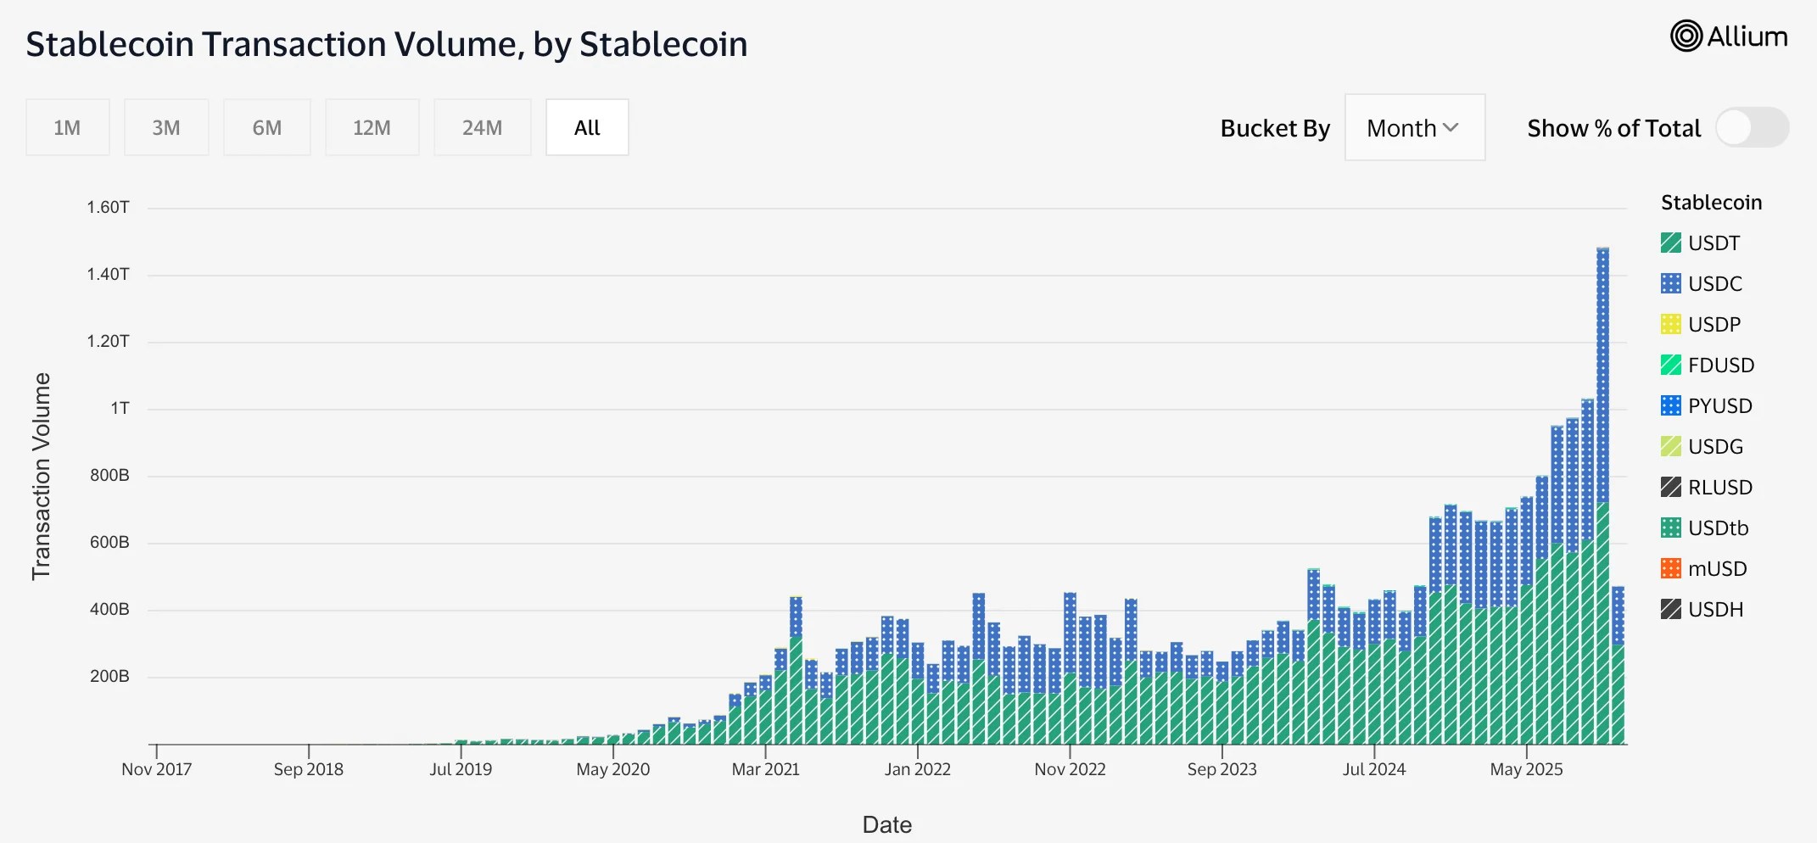Screen dimensions: 1817x843
Task: Open the Bucket By Month dropdown
Action: (x=1414, y=127)
